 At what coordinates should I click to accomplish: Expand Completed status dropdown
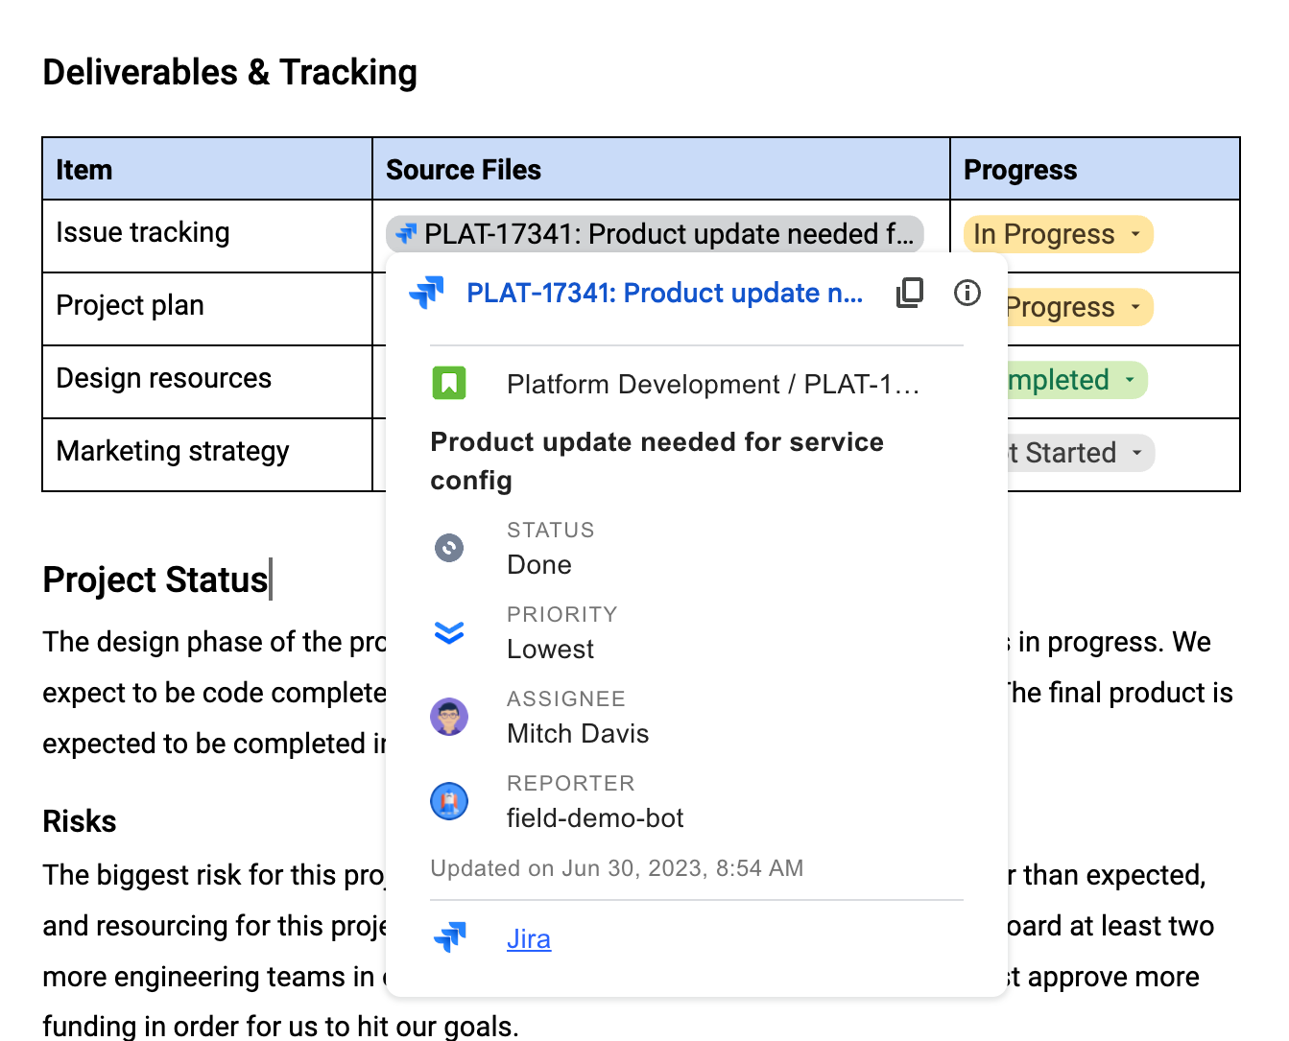(x=1130, y=380)
